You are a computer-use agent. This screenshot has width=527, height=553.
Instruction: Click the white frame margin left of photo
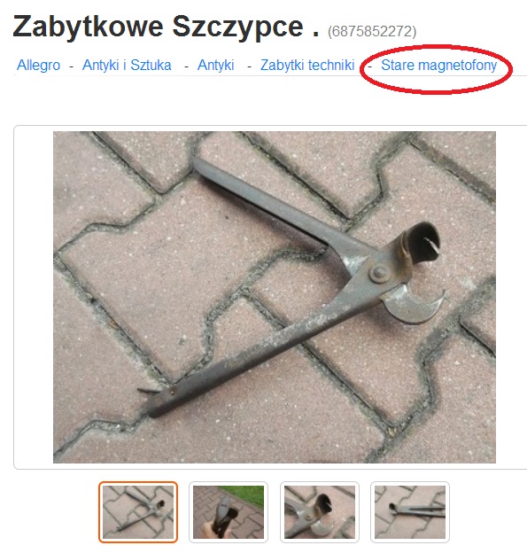click(x=34, y=297)
